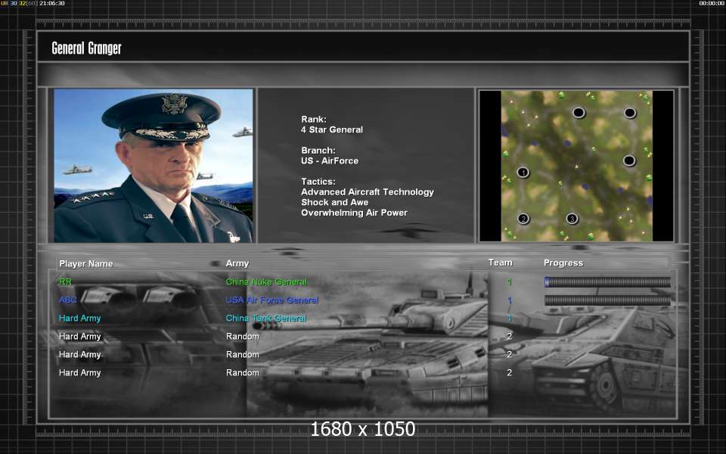The image size is (726, 454).
Task: Click team number in China Tank General row
Action: click(510, 319)
